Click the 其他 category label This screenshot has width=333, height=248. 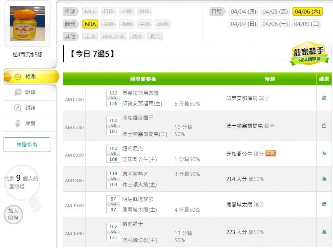pos(70,37)
